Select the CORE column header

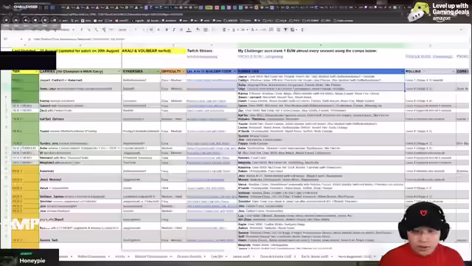(462, 72)
